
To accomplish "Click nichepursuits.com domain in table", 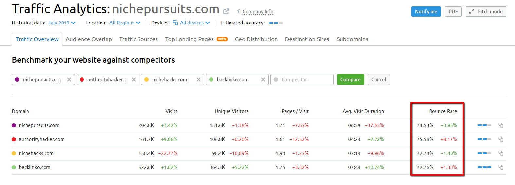I will click(x=39, y=125).
